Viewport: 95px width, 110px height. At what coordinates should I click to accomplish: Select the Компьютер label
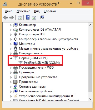(27, 25)
